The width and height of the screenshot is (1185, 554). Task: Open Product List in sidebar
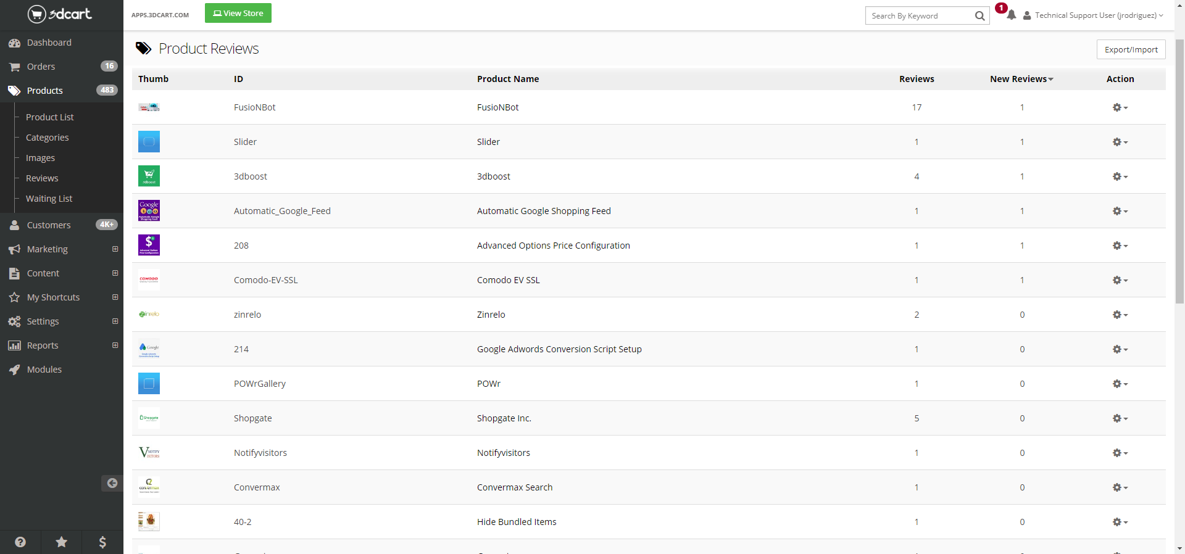point(49,117)
